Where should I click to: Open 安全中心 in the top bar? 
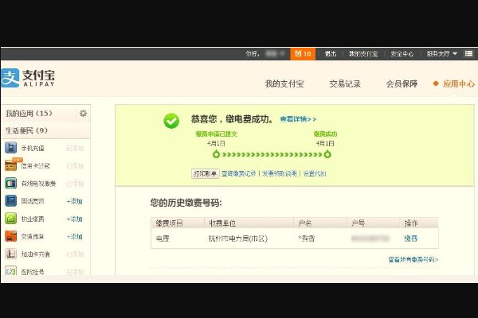point(402,54)
